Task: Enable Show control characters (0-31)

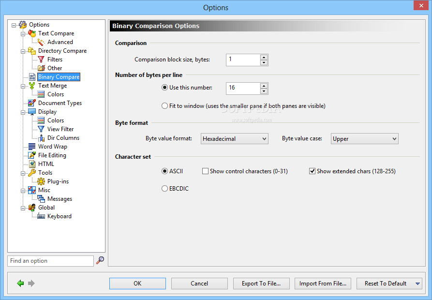Action: (205, 171)
